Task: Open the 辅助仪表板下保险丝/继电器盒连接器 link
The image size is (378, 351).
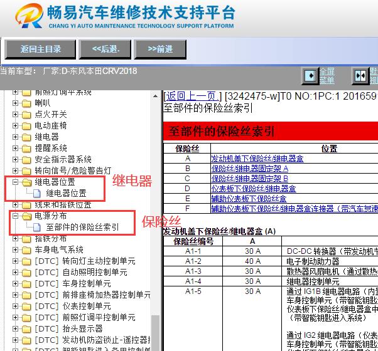Action: pyautogui.click(x=294, y=209)
